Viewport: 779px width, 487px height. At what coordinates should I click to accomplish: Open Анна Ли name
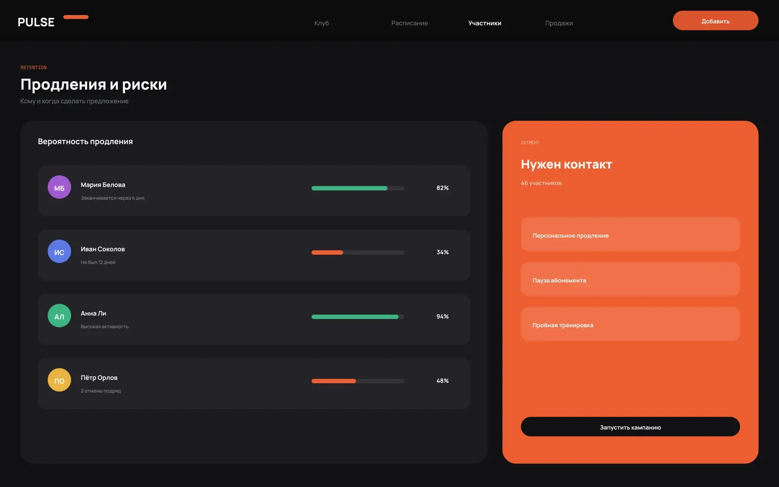pyautogui.click(x=93, y=313)
